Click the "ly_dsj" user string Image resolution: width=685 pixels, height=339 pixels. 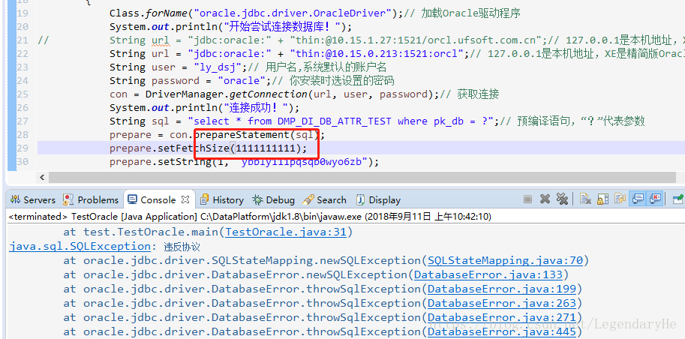coord(216,67)
